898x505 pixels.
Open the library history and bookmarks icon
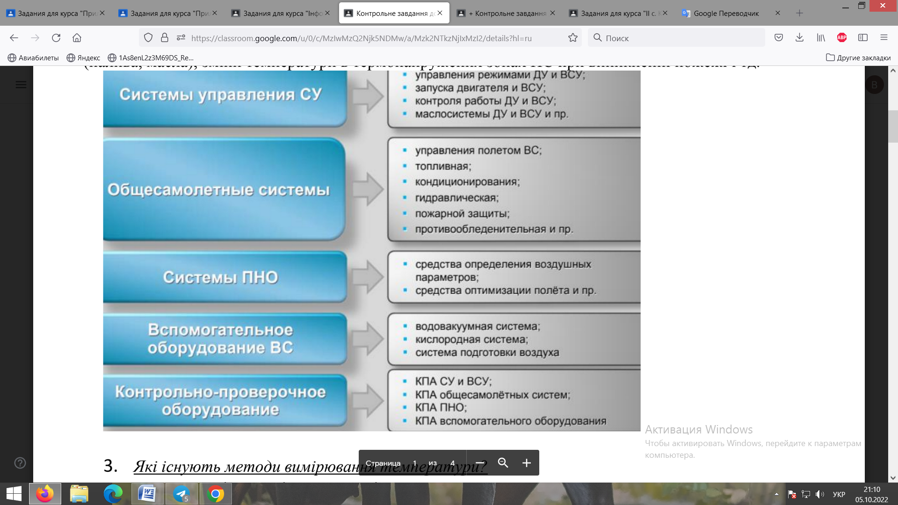[821, 38]
